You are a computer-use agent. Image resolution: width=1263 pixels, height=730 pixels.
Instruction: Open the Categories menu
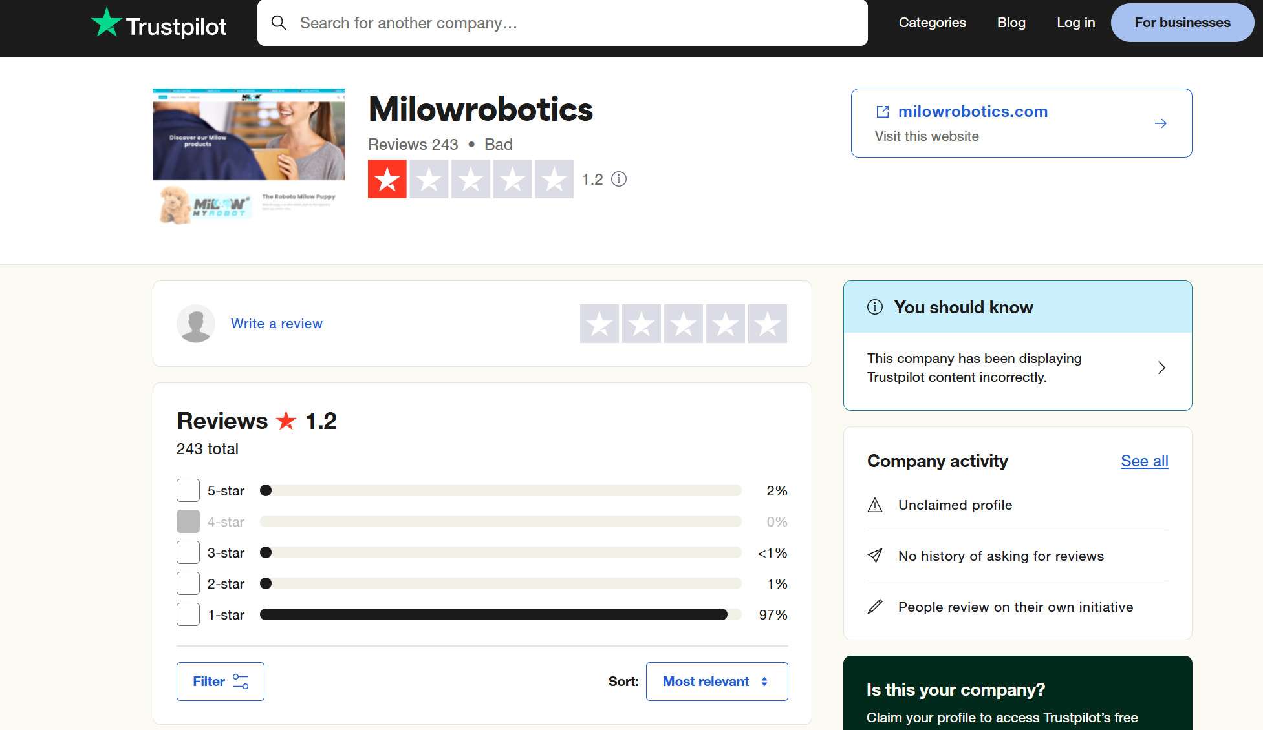pyautogui.click(x=932, y=23)
